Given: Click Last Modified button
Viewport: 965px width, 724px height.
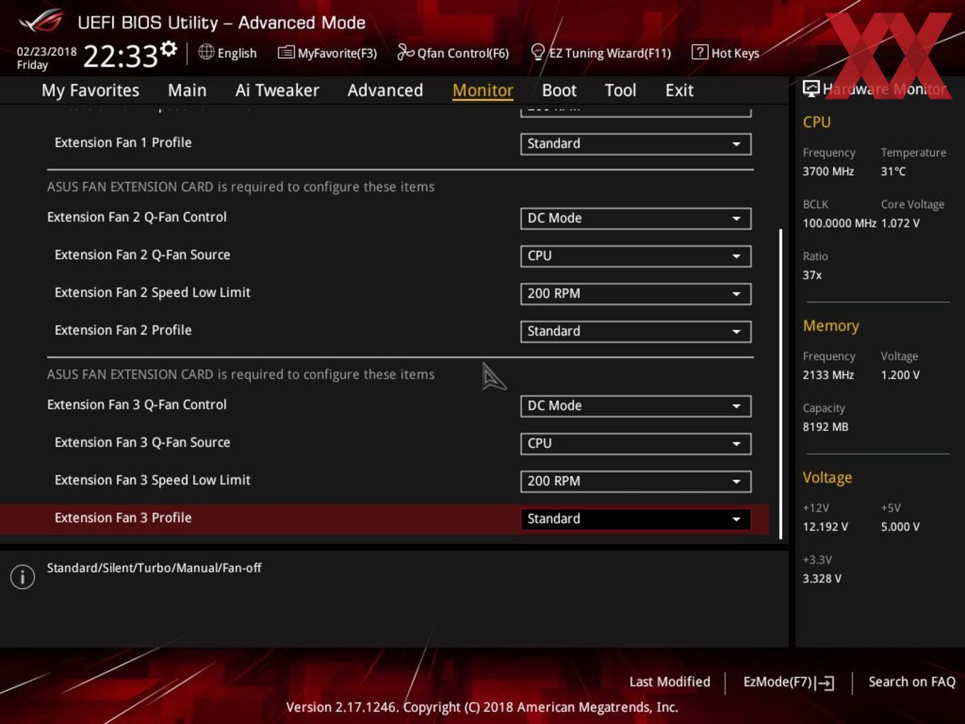Looking at the screenshot, I should click(670, 681).
